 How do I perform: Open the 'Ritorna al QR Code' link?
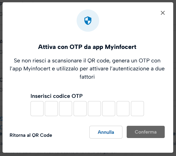pyautogui.click(x=31, y=135)
